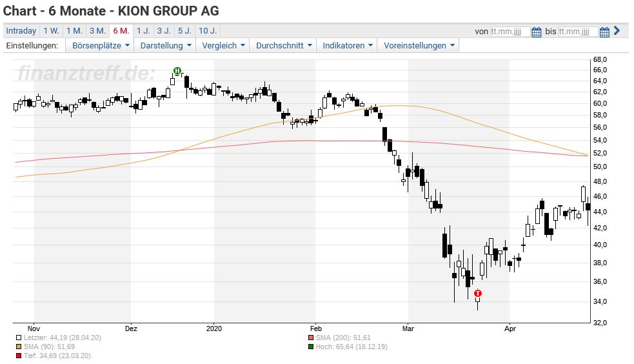The image size is (634, 364).
Task: Open the Vergleich dropdown
Action: pyautogui.click(x=223, y=46)
